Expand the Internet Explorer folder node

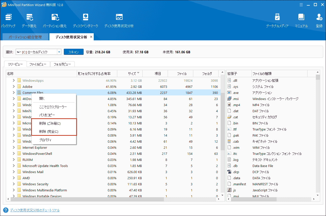[14, 148]
